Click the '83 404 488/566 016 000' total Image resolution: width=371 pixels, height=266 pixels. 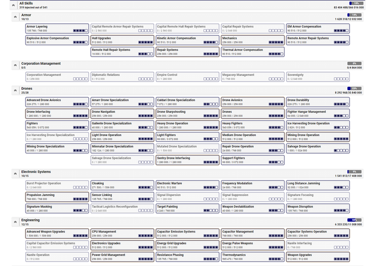pos(349,8)
